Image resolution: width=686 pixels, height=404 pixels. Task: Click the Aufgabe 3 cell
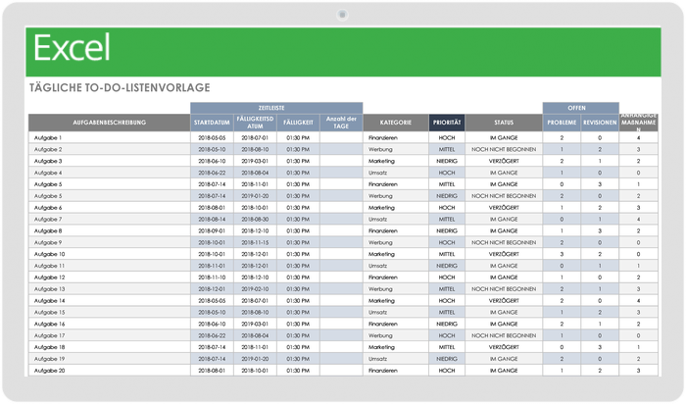(x=110, y=161)
